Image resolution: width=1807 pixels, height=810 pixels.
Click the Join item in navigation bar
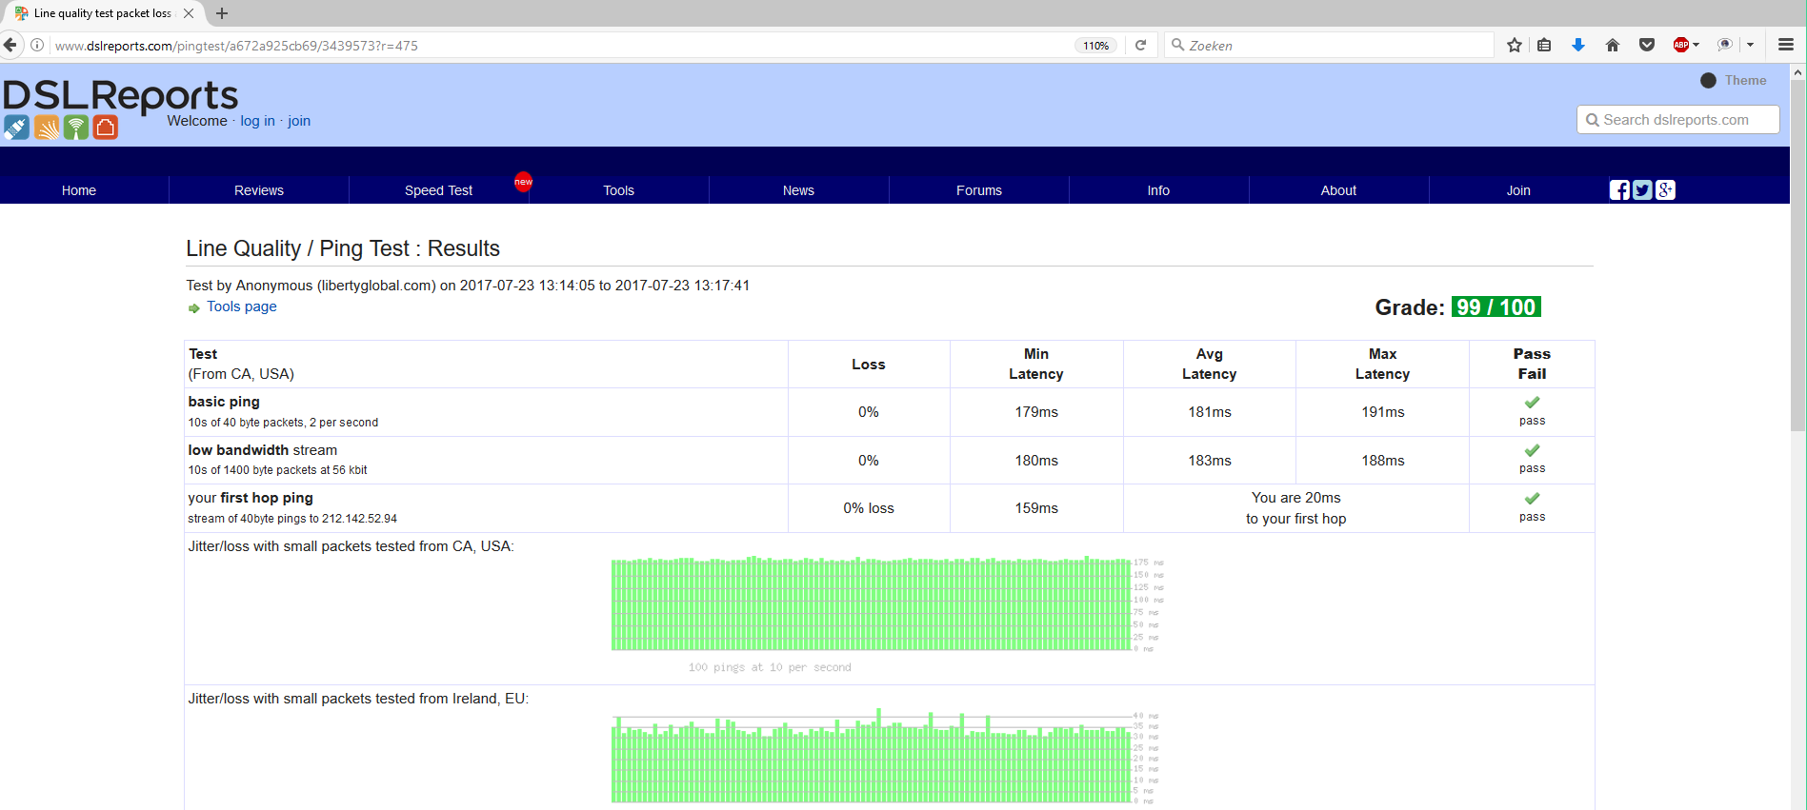click(1518, 190)
